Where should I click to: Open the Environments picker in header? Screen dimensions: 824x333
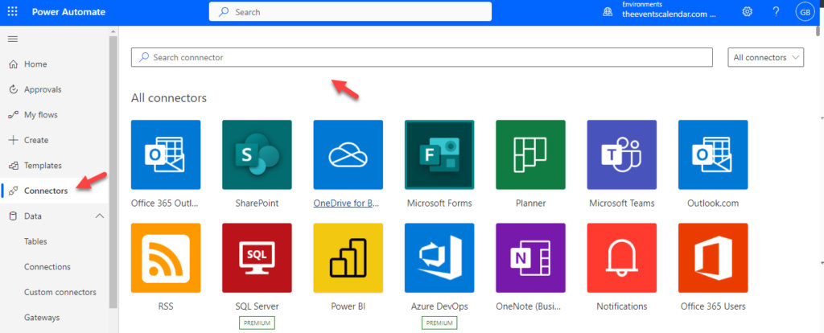[660, 12]
